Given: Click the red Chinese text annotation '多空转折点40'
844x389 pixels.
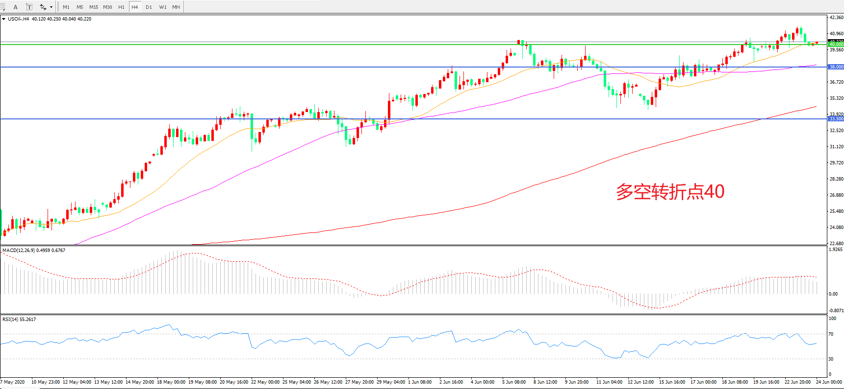Looking at the screenshot, I should click(x=670, y=191).
